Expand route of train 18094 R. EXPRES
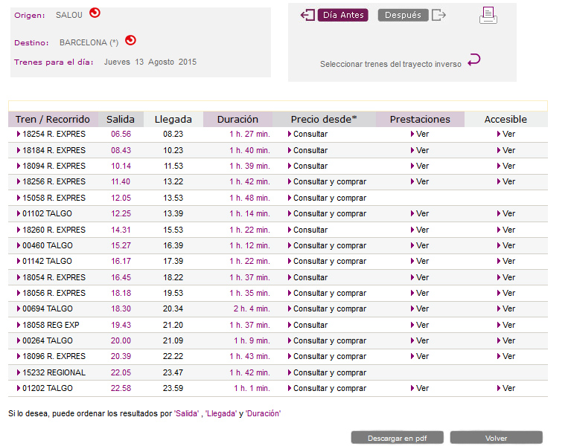The image size is (571, 446). pos(51,166)
